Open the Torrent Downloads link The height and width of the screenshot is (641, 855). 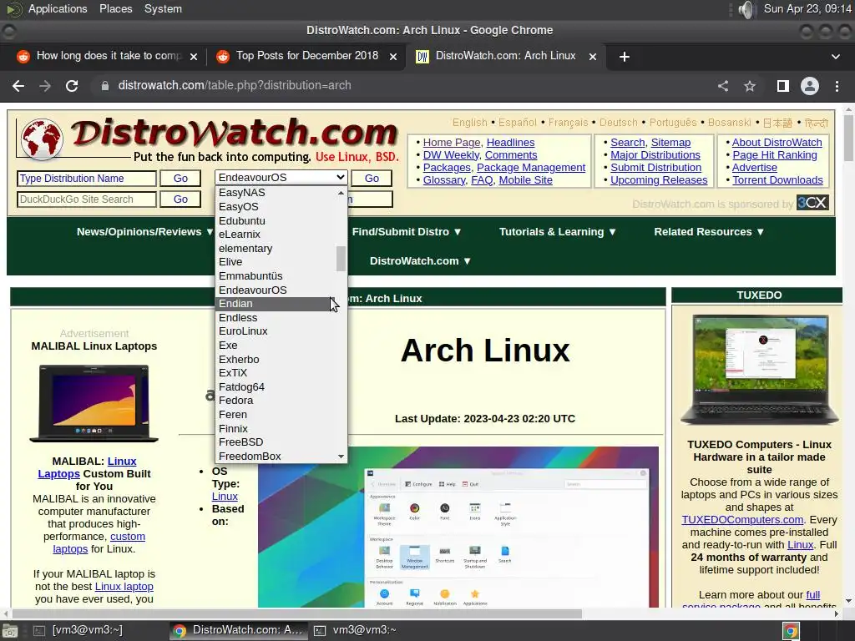click(x=777, y=180)
